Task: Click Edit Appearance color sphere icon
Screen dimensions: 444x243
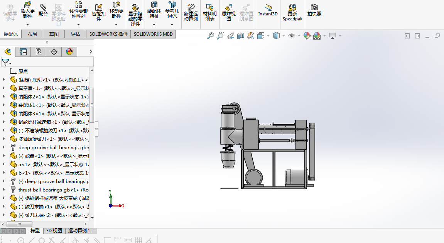Action: pyautogui.click(x=307, y=36)
